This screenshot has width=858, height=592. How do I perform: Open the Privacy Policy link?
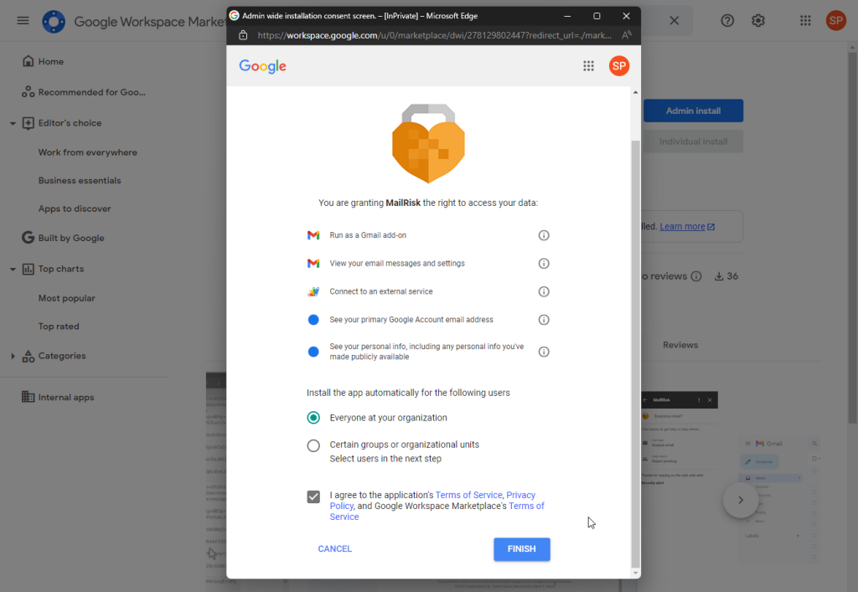(x=520, y=495)
